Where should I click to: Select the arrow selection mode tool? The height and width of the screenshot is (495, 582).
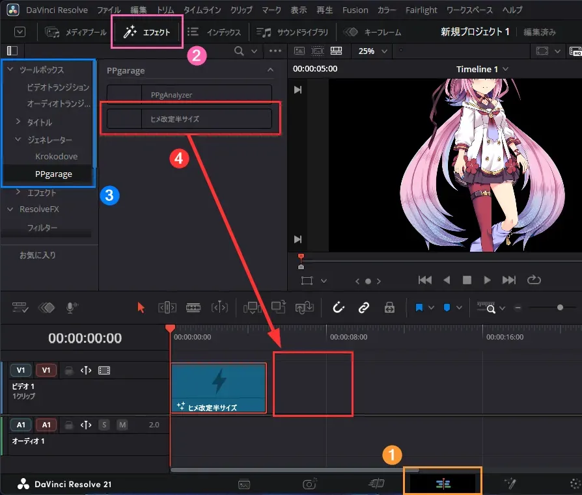141,308
